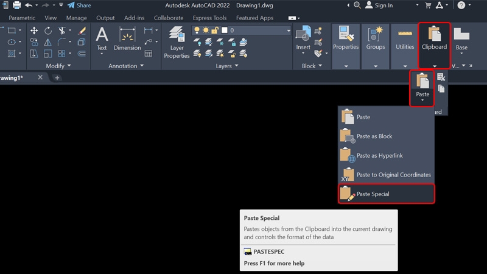Open a new drawing tab with plus
This screenshot has width=487, height=274.
(x=57, y=78)
